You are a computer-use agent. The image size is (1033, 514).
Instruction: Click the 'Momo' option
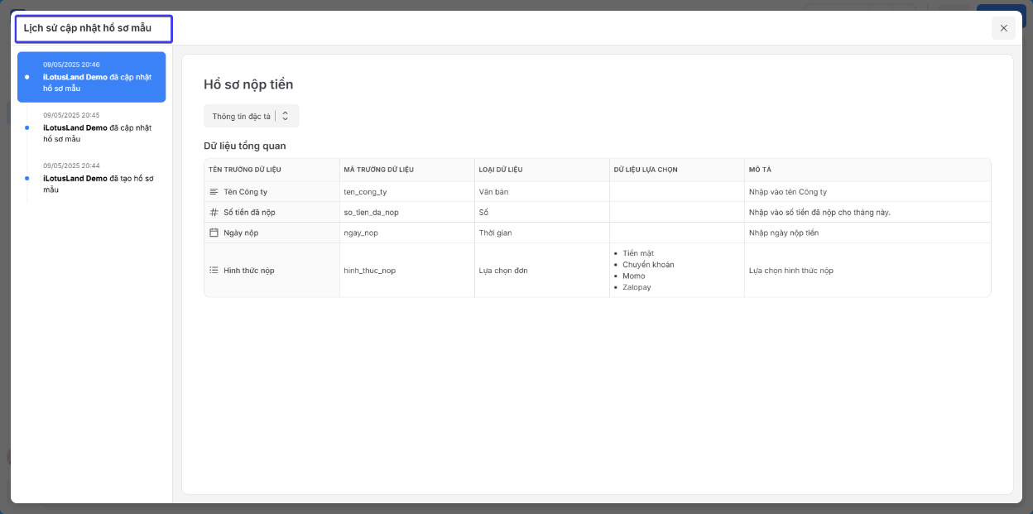(634, 276)
